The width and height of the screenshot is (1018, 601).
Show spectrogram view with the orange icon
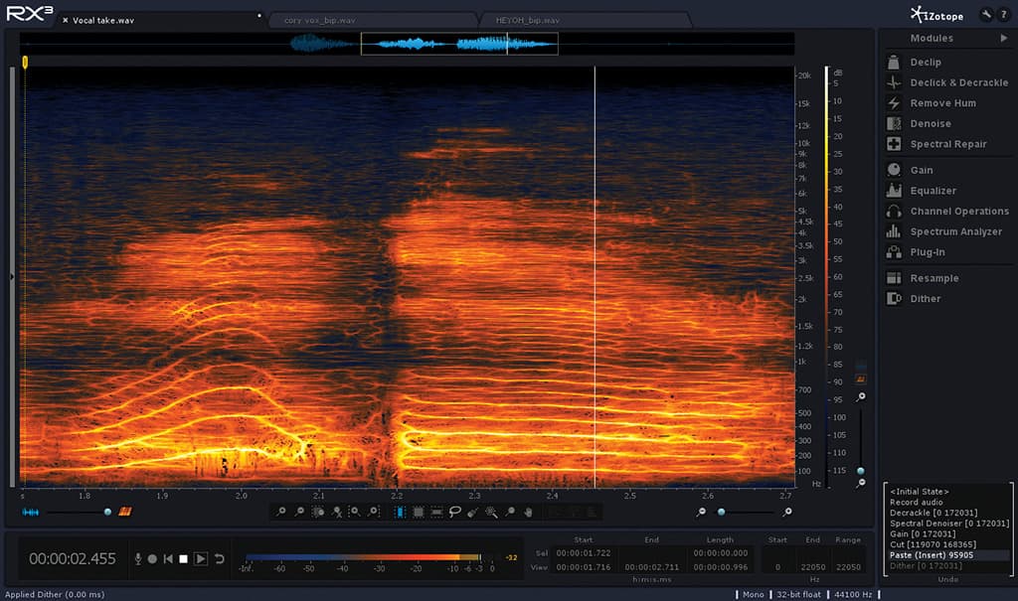pos(125,512)
